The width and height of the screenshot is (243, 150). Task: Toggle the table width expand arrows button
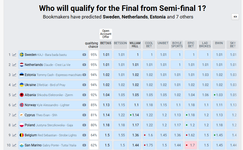pos(235,17)
